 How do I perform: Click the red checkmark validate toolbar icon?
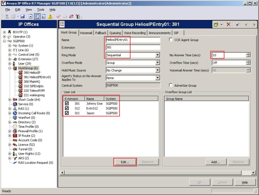58,16
